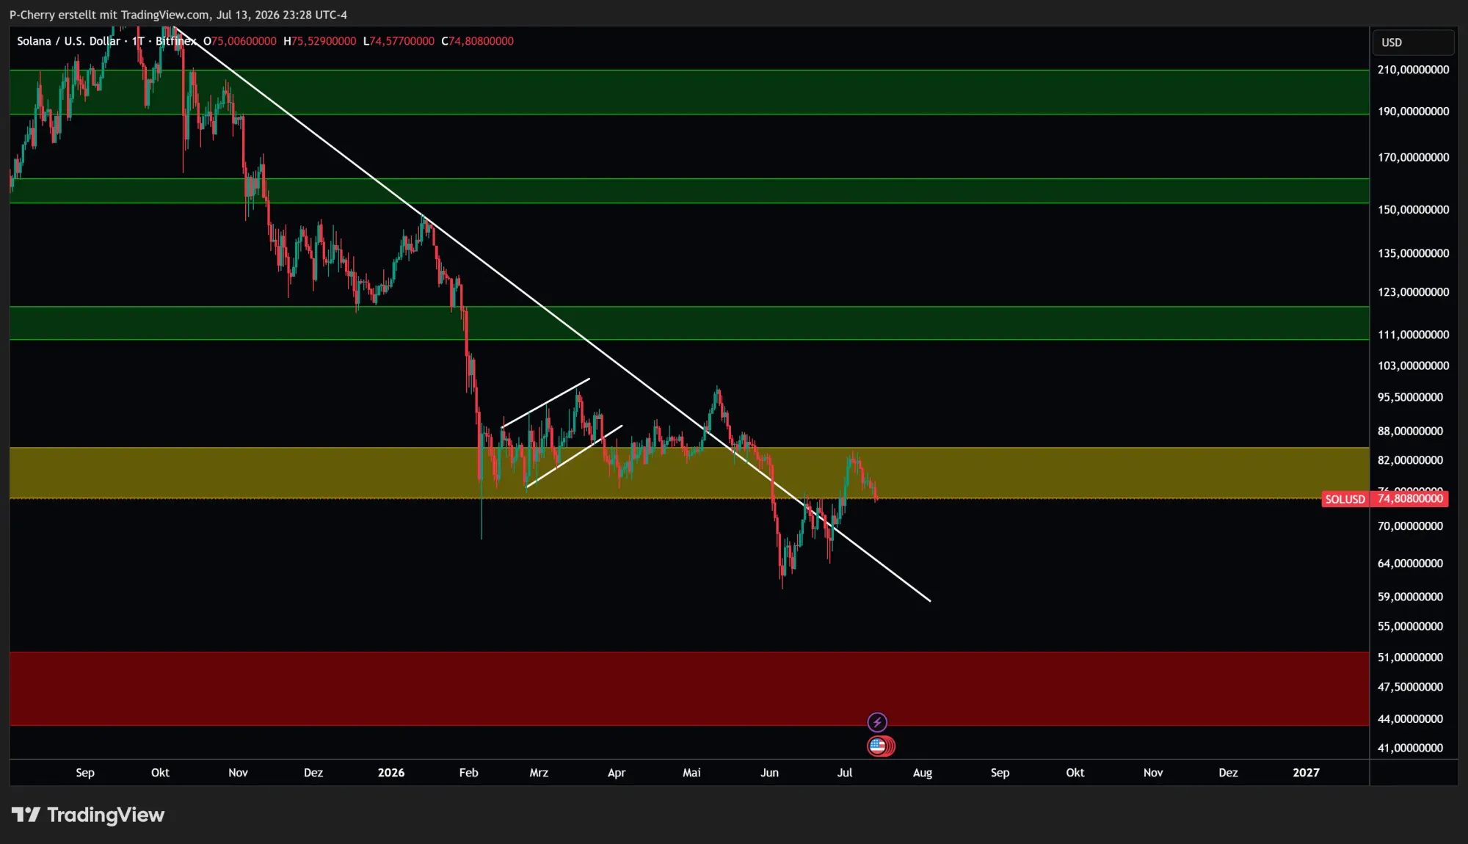Click the 190,00000000 price axis label

coord(1413,112)
